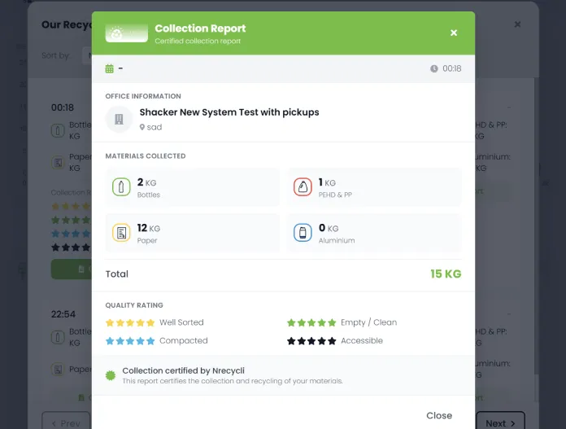Go to the Prev page of collections
This screenshot has width=566, height=429.
coord(66,422)
